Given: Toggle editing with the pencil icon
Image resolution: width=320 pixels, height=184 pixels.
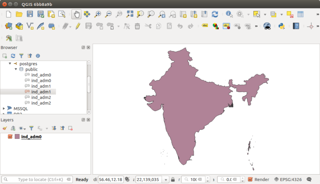Looking at the screenshot, I should click(x=77, y=26).
